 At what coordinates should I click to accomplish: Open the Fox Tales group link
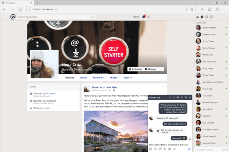112,87
